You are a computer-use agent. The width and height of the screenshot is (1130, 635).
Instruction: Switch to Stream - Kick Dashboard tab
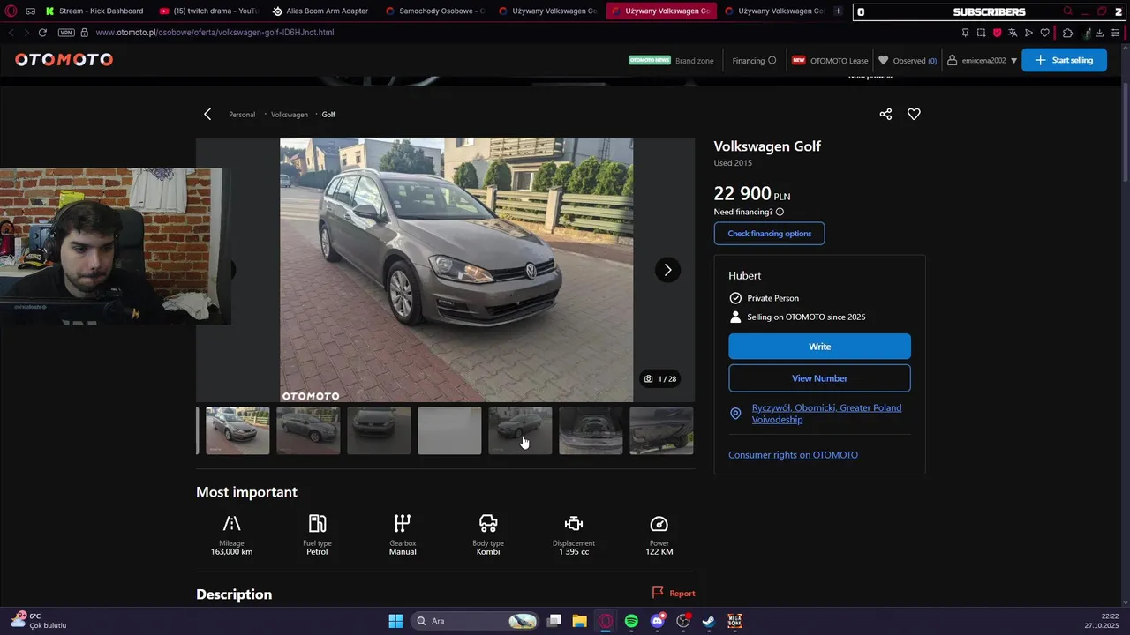93,11
